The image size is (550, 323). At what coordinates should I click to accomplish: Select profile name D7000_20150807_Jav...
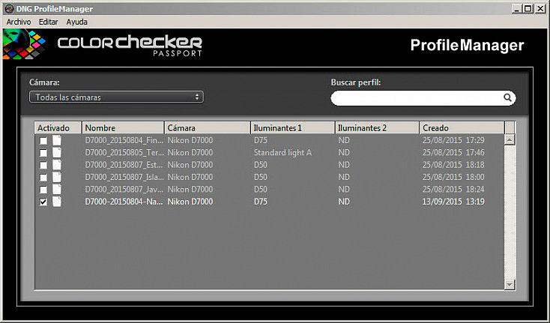click(x=124, y=190)
